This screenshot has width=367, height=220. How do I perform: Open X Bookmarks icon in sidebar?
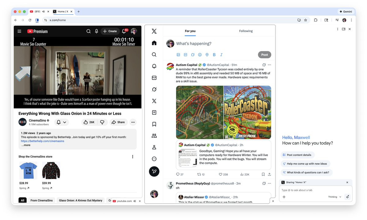[x=154, y=124]
